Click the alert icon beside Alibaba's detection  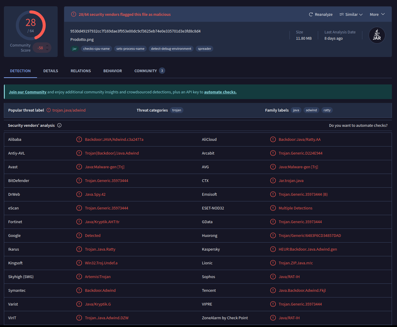point(79,139)
